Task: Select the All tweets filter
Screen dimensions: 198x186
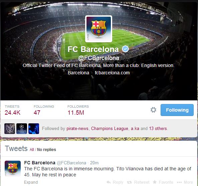Action: pos(32,150)
